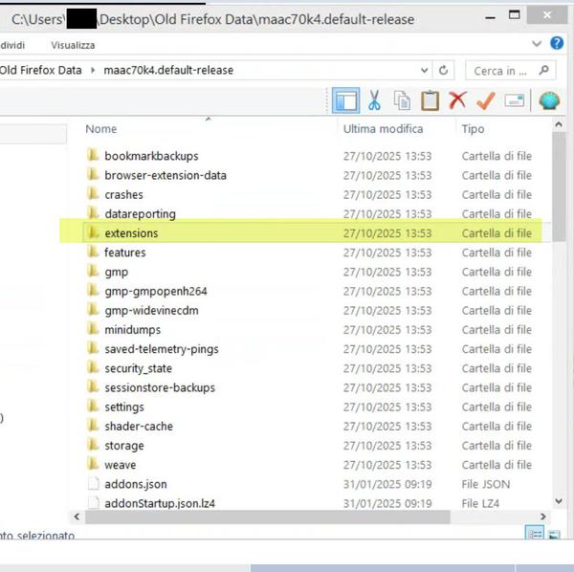574x572 pixels.
Task: Select the saved-telemetry-pings folder
Action: tap(162, 349)
